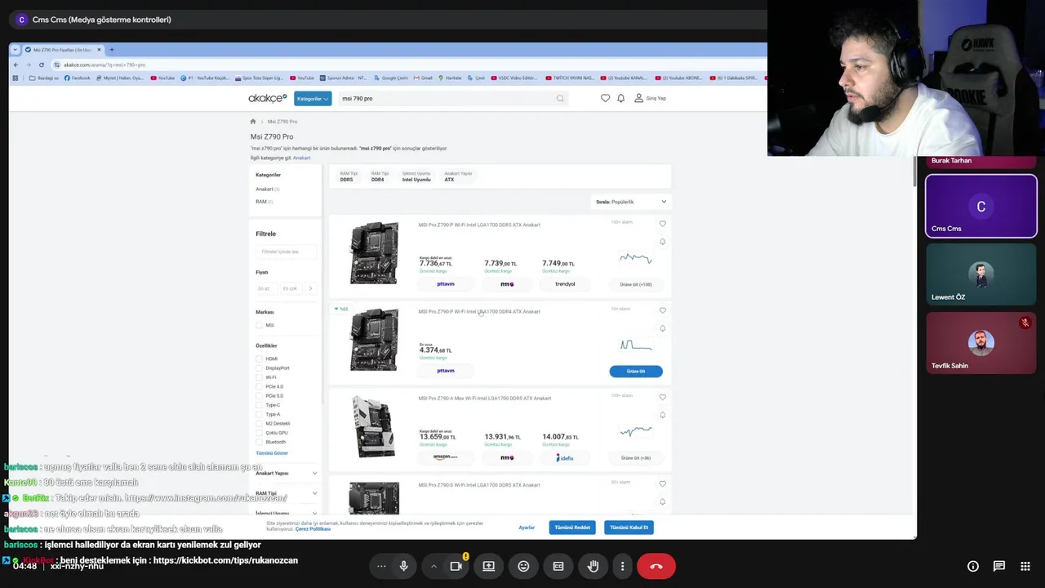Turn off the camera in Meet
Screen dimensions: 1045x588
tap(456, 566)
